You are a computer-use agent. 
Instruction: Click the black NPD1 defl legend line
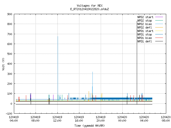(x=159, y=41)
